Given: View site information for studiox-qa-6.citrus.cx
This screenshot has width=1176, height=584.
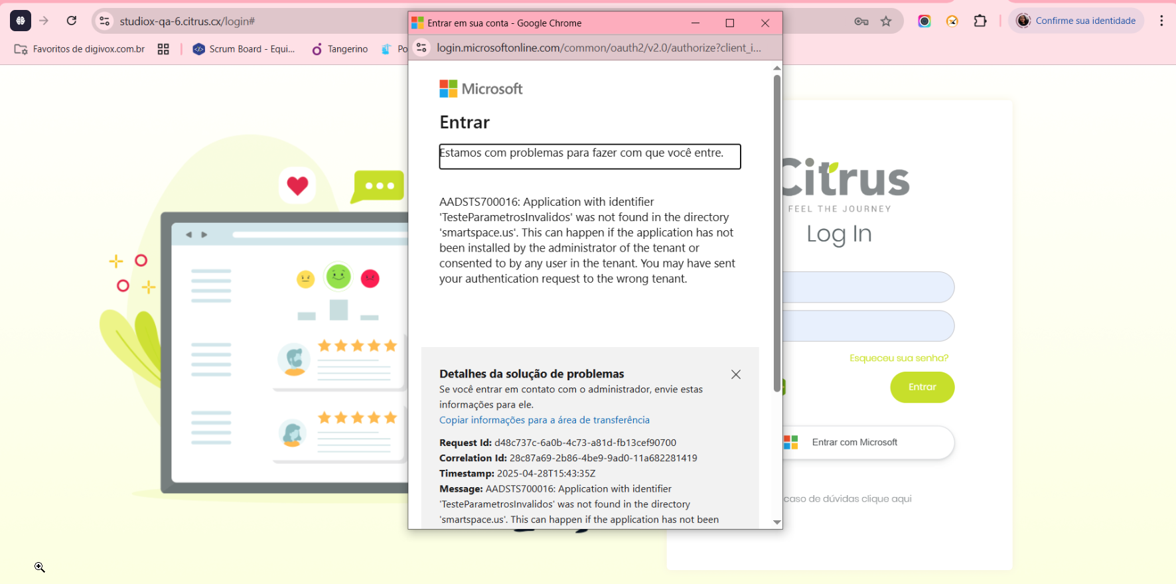Looking at the screenshot, I should pyautogui.click(x=105, y=21).
